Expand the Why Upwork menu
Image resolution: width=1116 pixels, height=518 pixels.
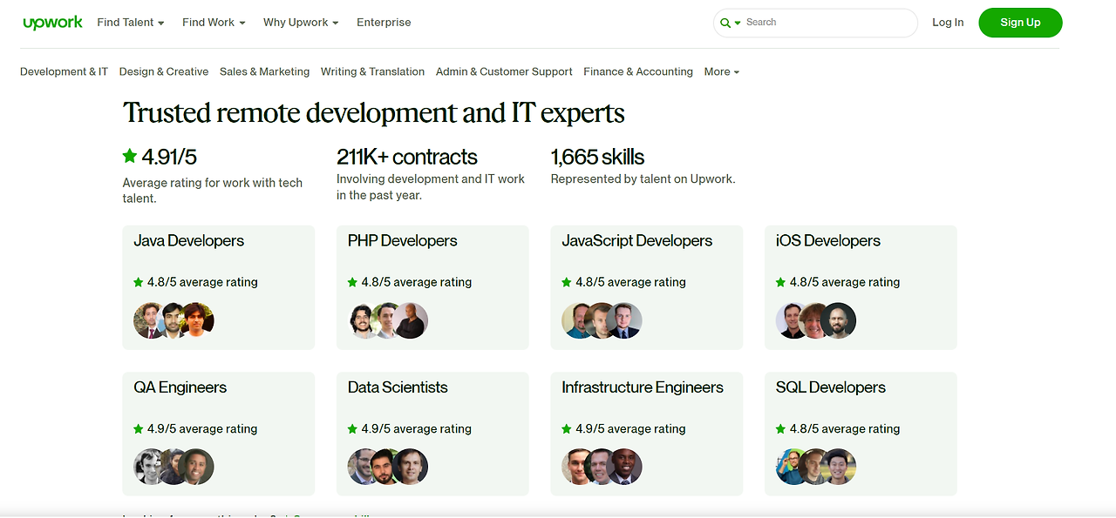pyautogui.click(x=301, y=23)
